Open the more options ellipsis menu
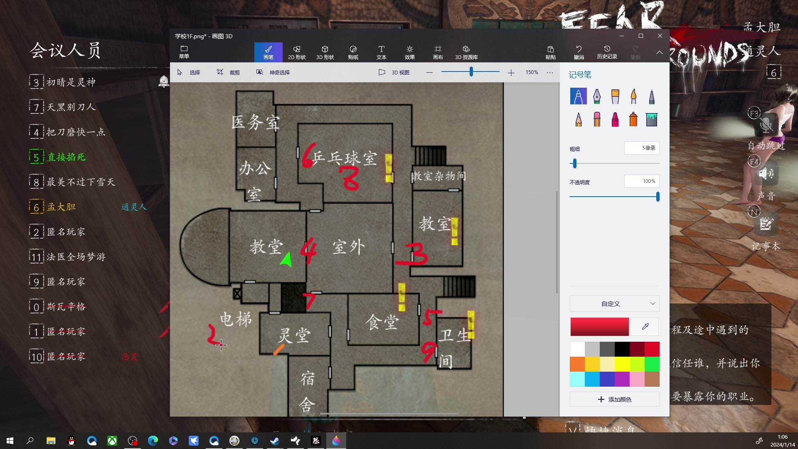 tap(550, 72)
